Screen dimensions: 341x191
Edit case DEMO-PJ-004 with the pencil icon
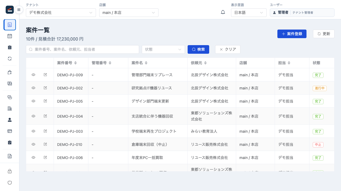click(x=45, y=116)
